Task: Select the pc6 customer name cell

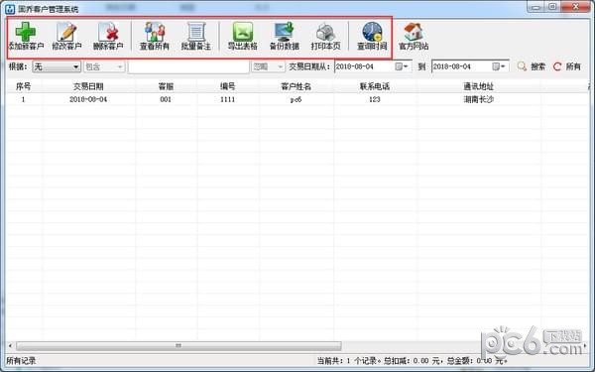Action: [x=296, y=99]
